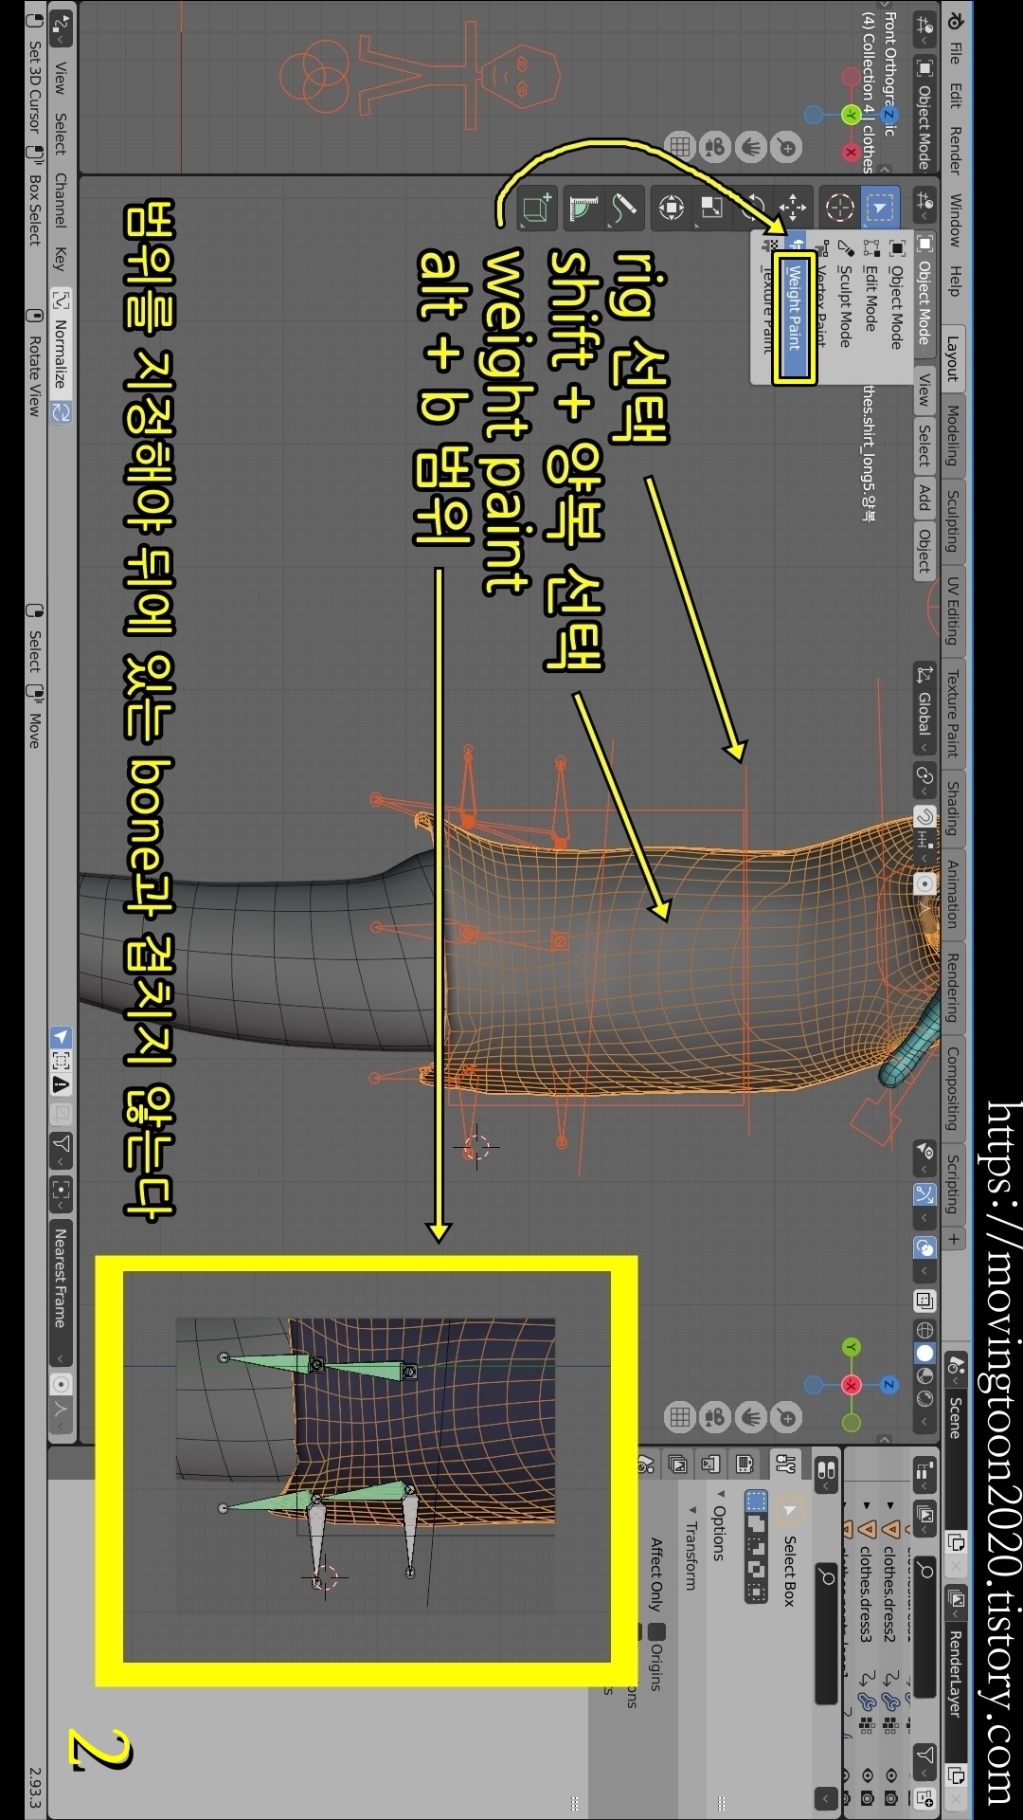This screenshot has width=1023, height=1820.
Task: Hide clothes.dress3 with its eye icon
Action: (x=867, y=1774)
